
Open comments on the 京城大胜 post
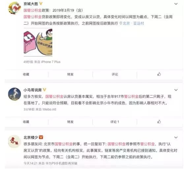click(x=115, y=74)
